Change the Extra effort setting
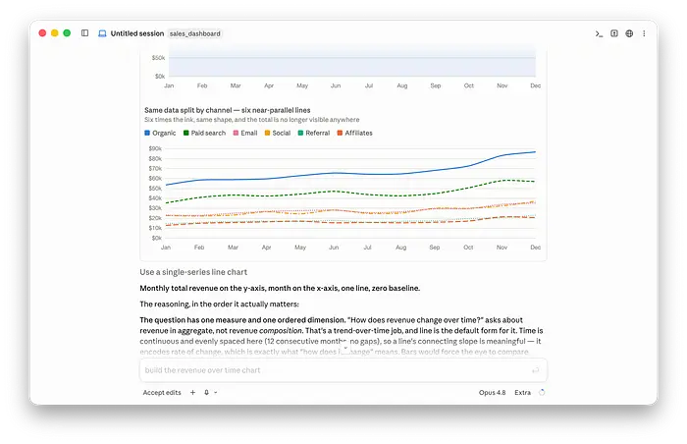687x444 pixels. pos(522,393)
